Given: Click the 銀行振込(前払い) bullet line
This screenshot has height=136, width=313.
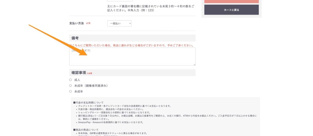Looking at the screenshot, I should pyautogui.click(x=167, y=117).
